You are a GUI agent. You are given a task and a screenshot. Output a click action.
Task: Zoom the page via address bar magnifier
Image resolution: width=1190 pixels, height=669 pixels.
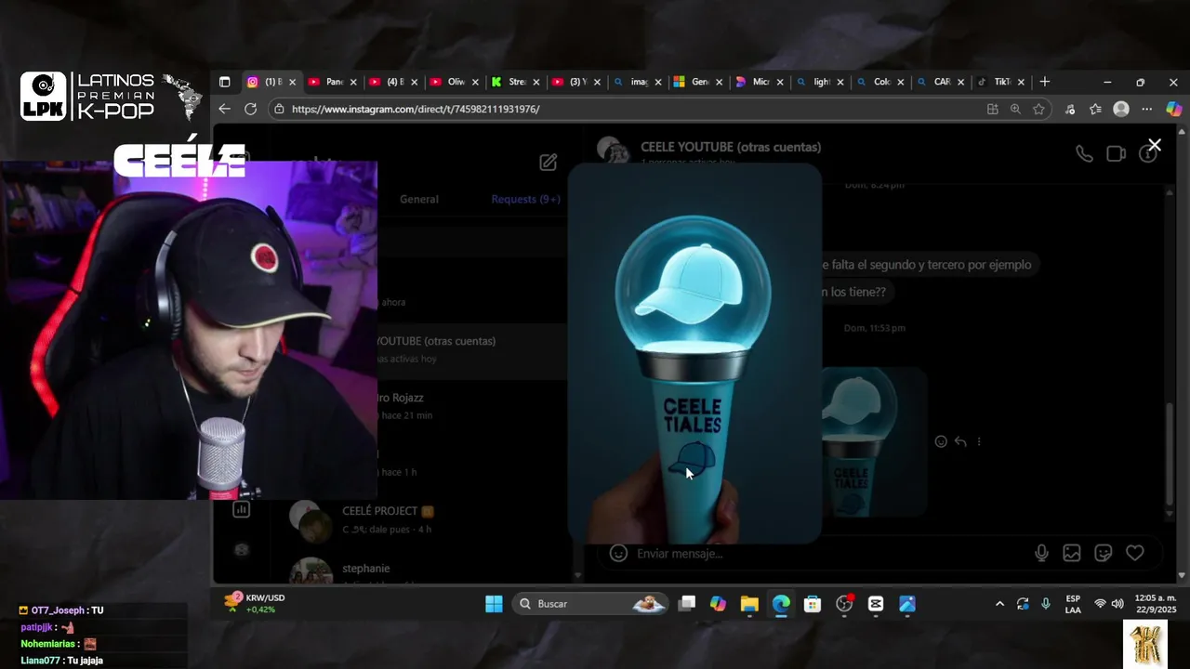(1015, 109)
